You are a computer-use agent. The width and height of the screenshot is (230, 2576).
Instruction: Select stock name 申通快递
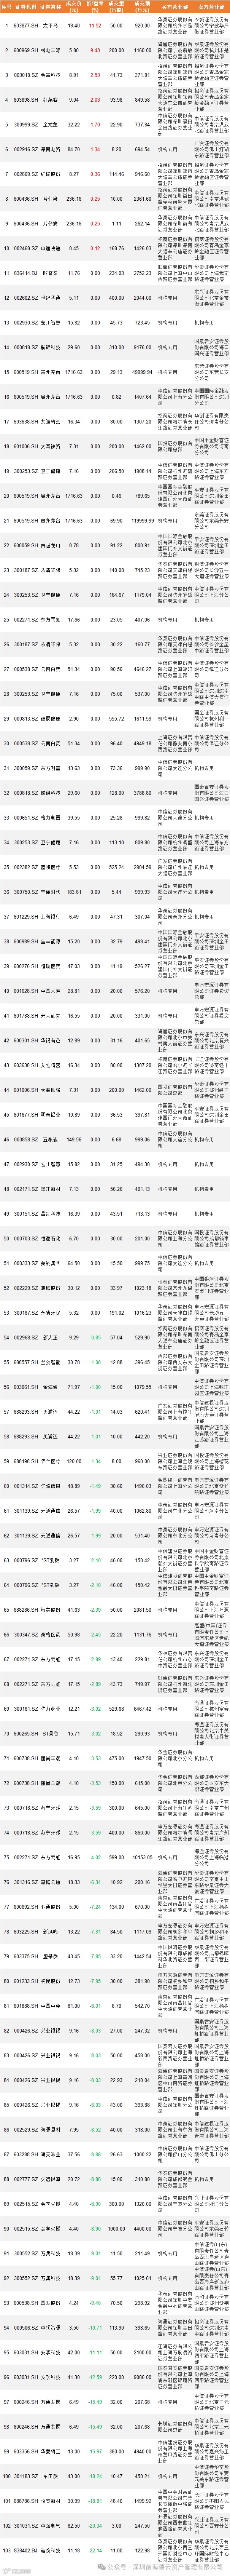(50, 248)
